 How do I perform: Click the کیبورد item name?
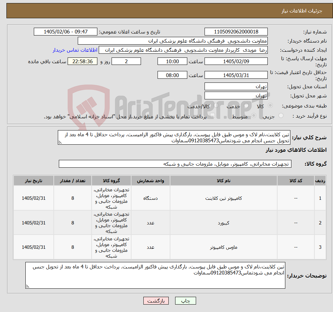tap(223, 223)
